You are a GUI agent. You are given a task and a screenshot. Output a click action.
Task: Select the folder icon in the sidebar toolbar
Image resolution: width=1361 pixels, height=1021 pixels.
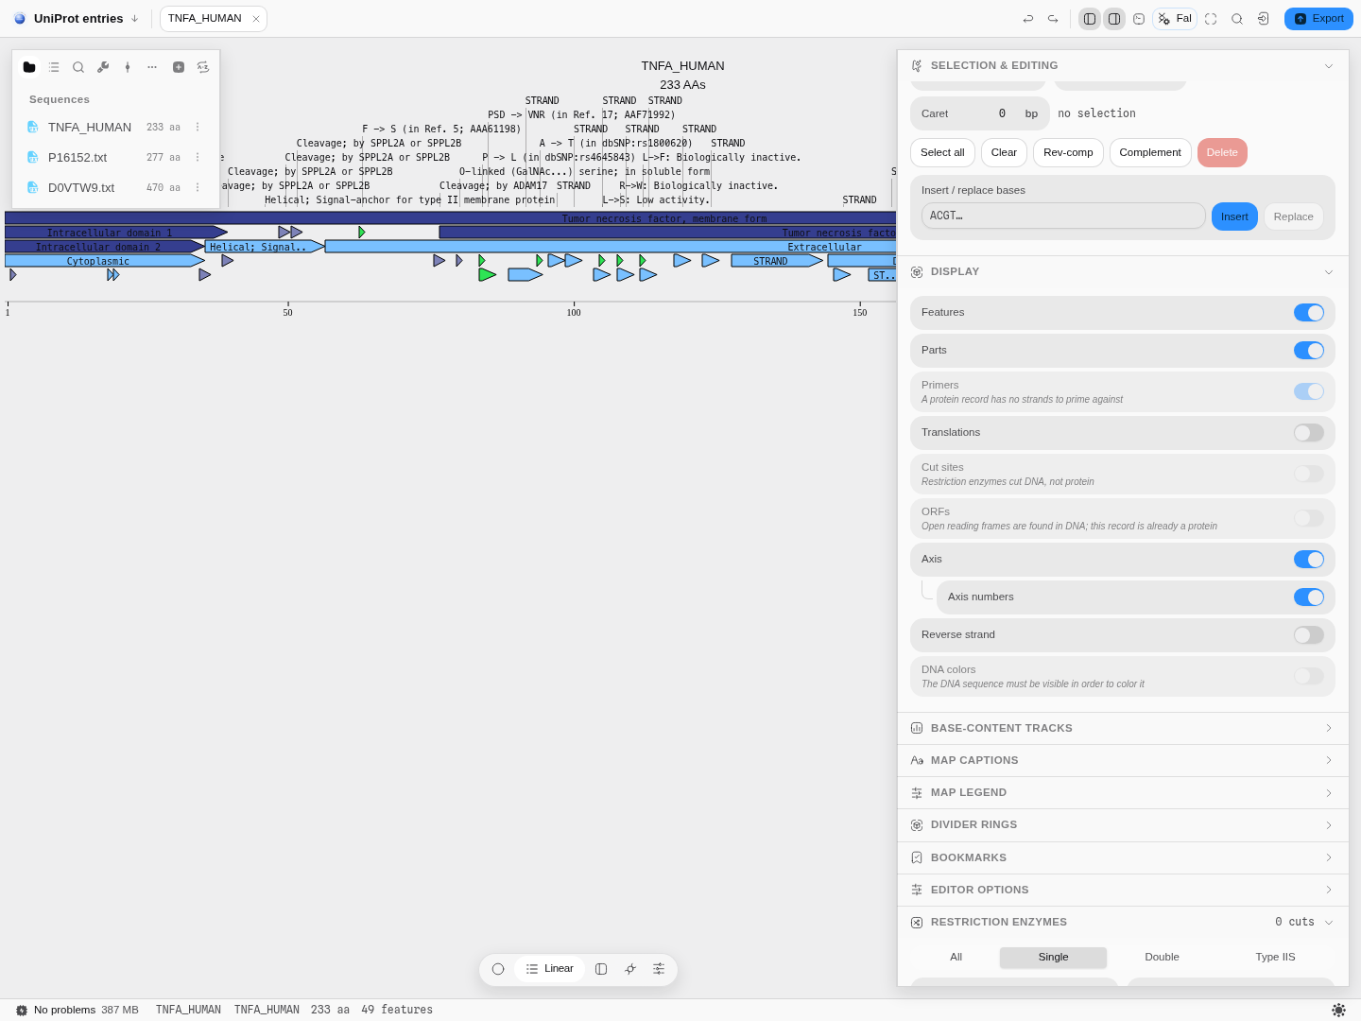click(29, 67)
